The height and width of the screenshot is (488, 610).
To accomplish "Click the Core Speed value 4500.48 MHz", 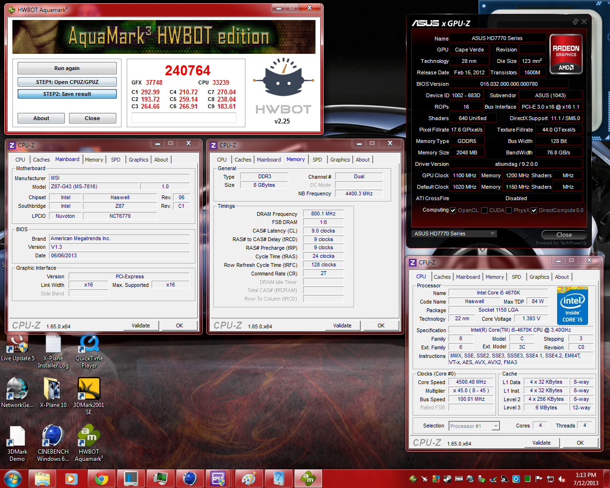I will [471, 382].
